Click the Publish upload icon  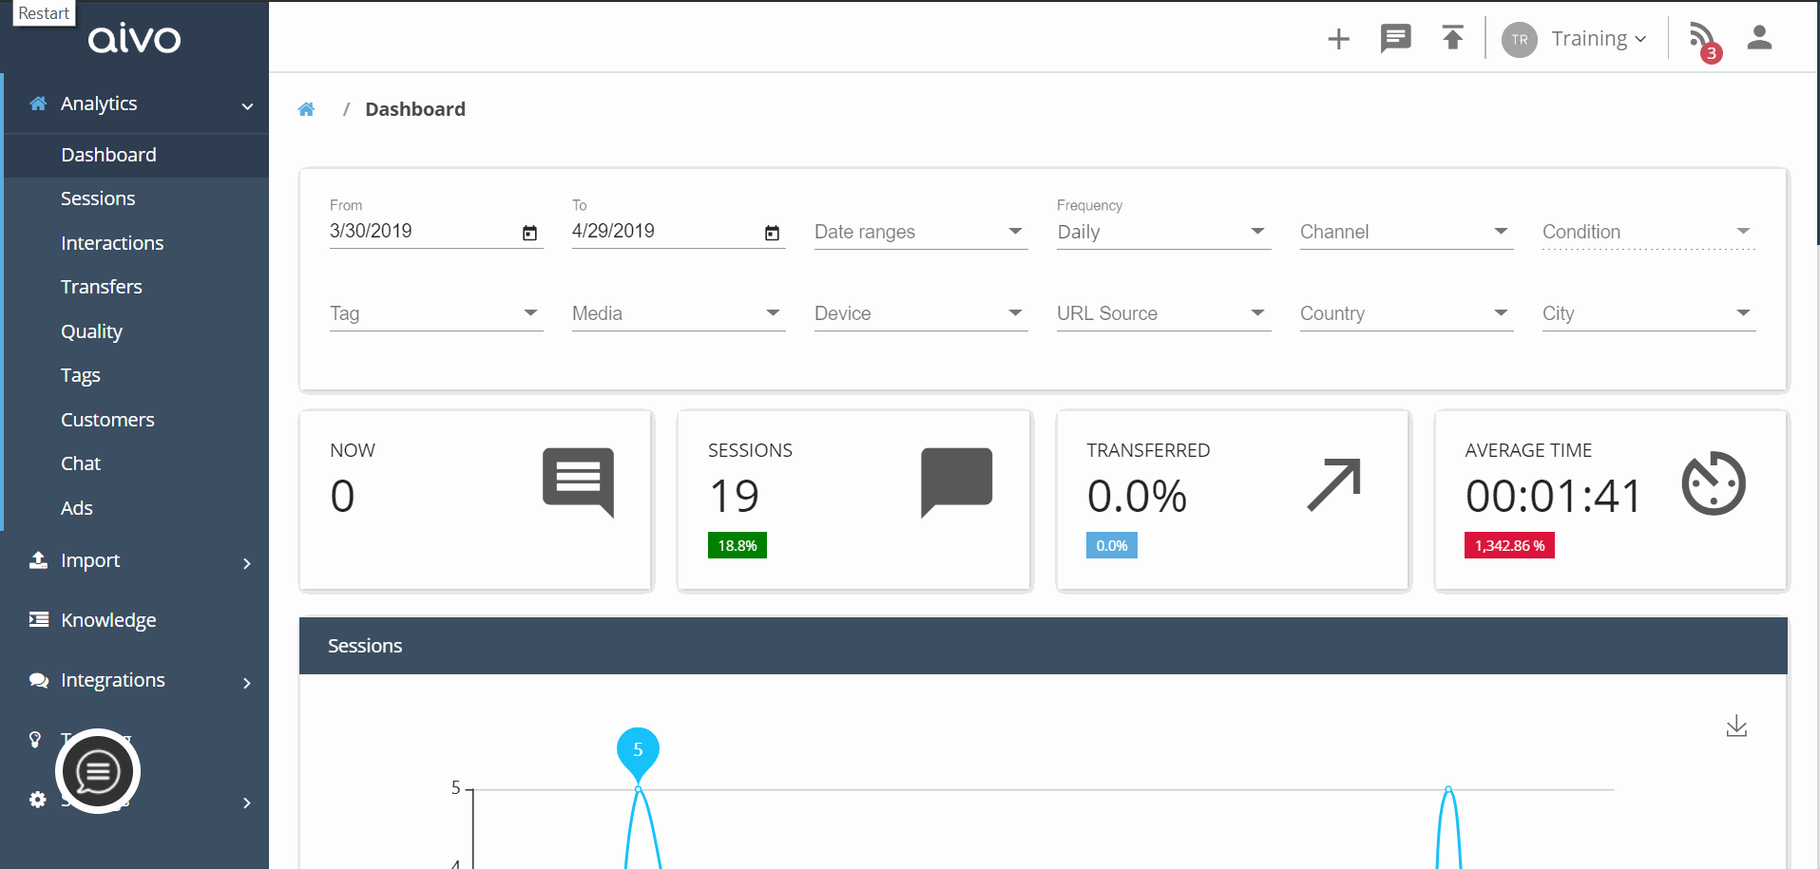1452,38
